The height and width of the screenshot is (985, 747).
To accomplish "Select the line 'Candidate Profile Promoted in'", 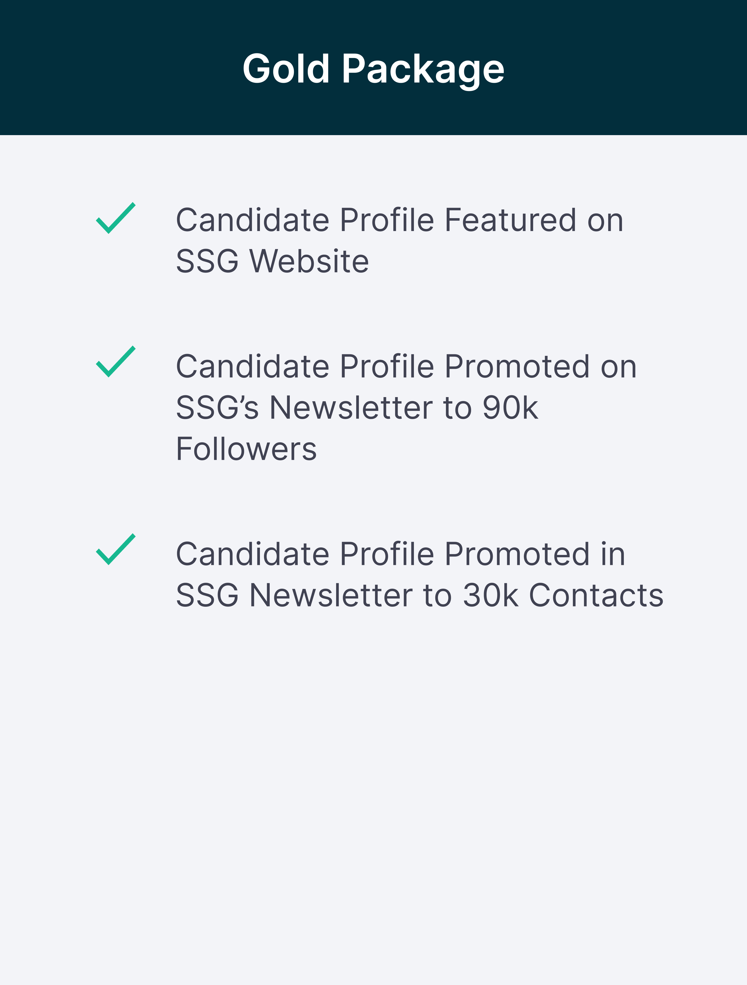I will [401, 554].
